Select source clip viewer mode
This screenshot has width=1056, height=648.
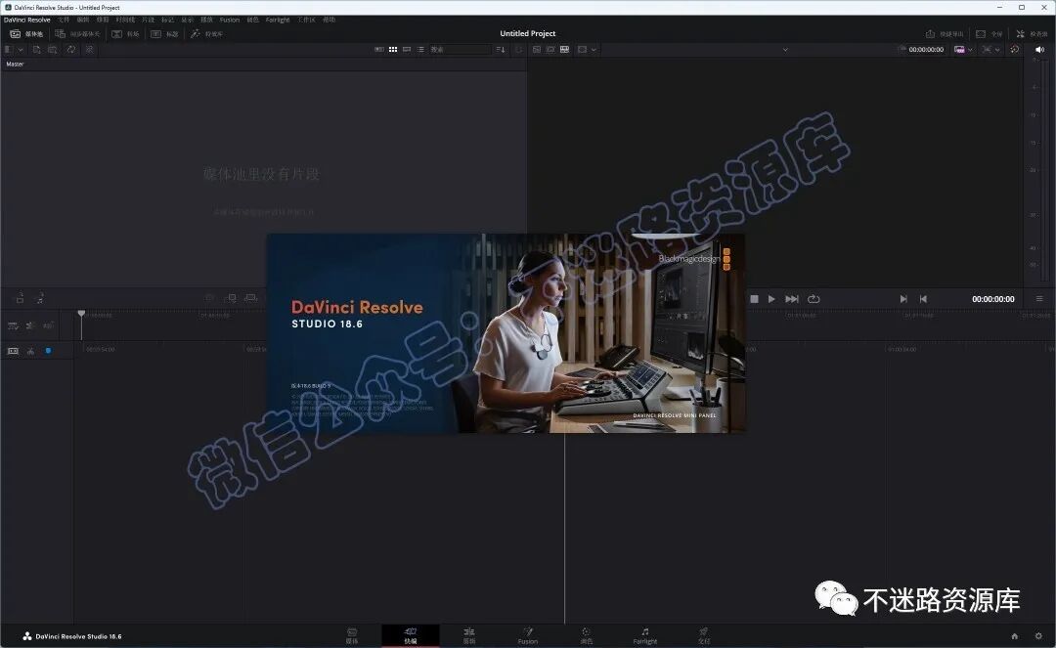(537, 50)
